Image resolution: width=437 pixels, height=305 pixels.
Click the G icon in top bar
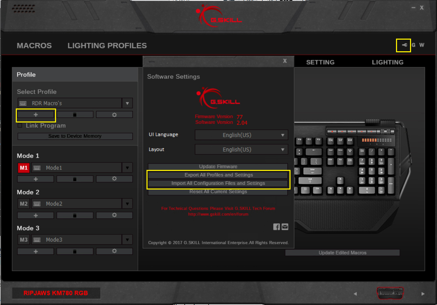pyautogui.click(x=414, y=45)
